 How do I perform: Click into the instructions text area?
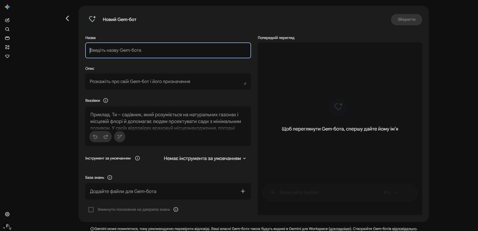(x=168, y=121)
